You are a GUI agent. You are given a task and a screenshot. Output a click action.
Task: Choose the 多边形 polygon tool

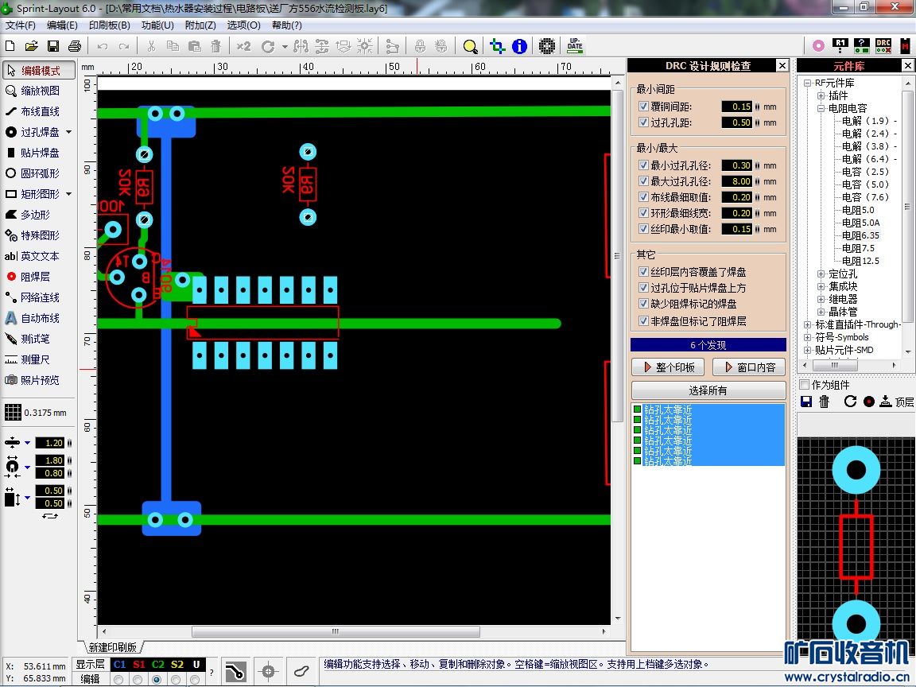[34, 215]
